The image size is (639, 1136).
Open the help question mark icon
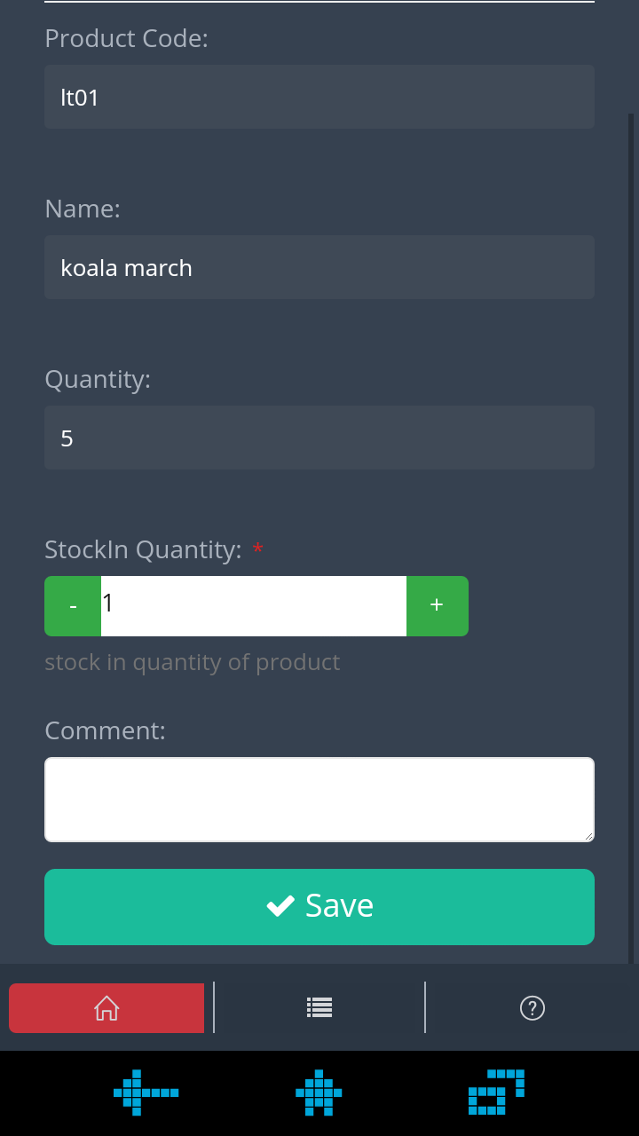(532, 1007)
